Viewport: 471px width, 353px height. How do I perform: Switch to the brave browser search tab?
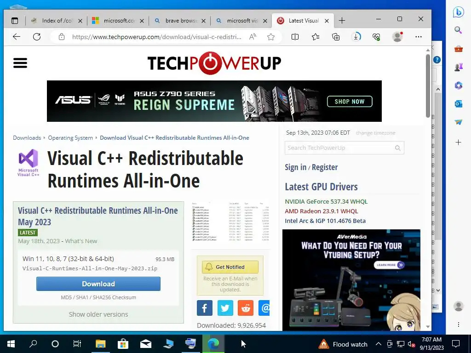(x=180, y=21)
